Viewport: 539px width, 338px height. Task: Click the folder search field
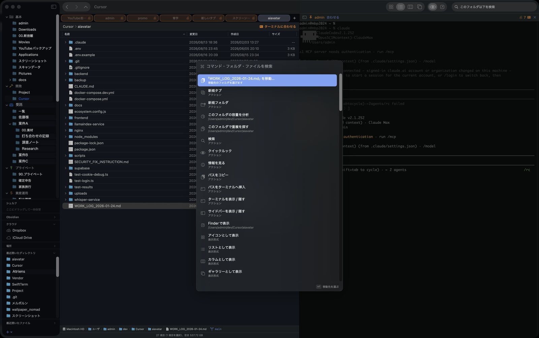point(494,7)
